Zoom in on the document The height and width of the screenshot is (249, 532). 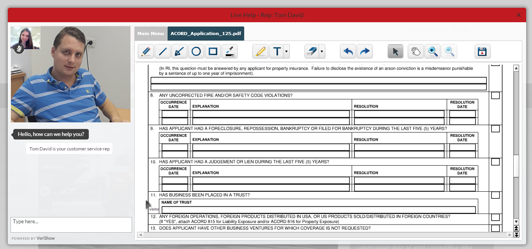tap(432, 51)
